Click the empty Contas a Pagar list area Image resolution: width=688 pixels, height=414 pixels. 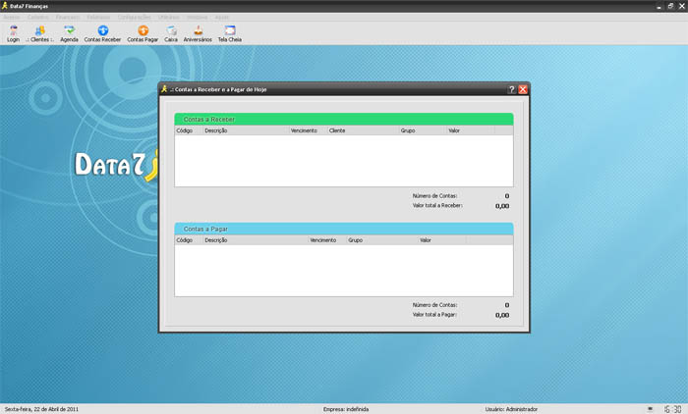[x=344, y=271]
